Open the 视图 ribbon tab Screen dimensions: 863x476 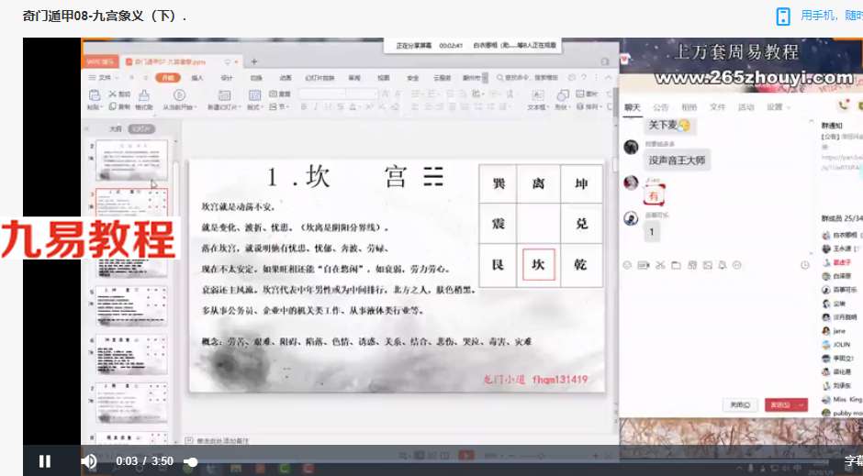click(x=384, y=78)
